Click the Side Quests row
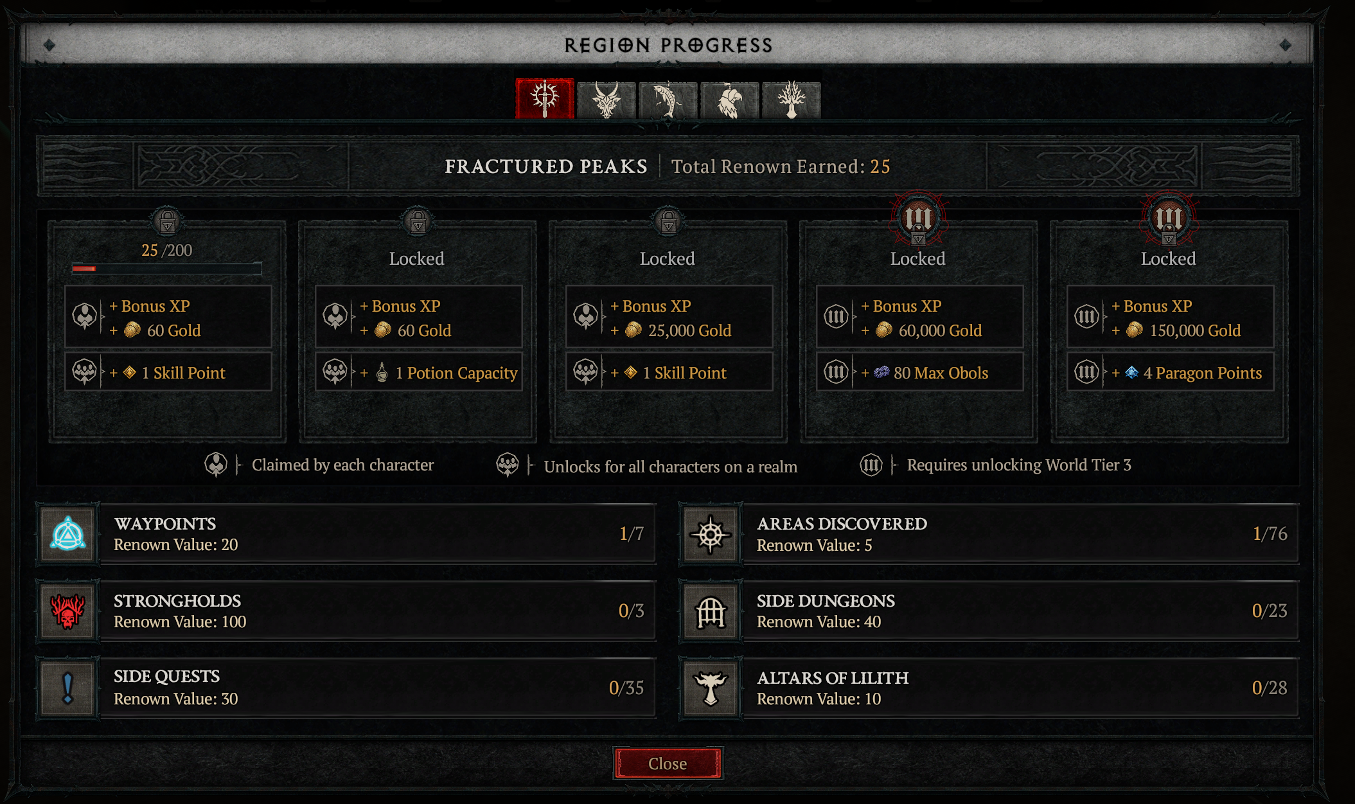The width and height of the screenshot is (1355, 804). 347,688
